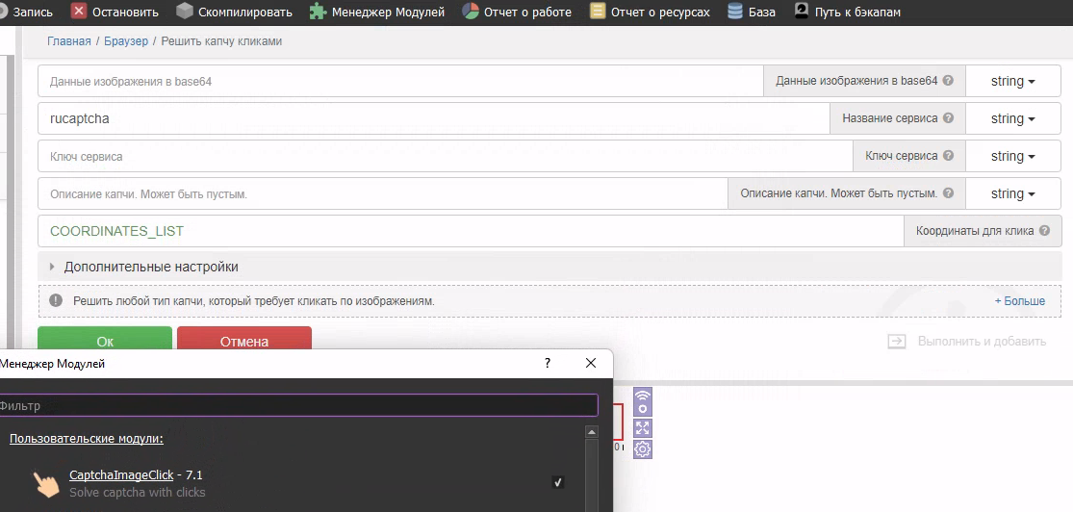Click the pie chart Отчет о работе icon
Viewport: 1073px width, 512px height.
[471, 12]
